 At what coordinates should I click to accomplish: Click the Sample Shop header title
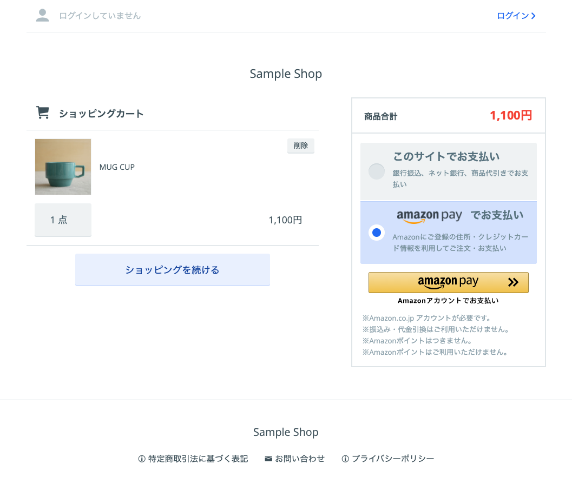click(286, 74)
